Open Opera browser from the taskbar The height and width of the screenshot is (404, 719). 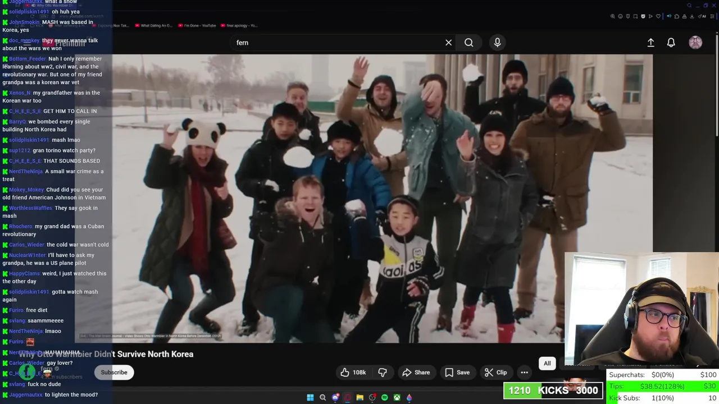(348, 397)
